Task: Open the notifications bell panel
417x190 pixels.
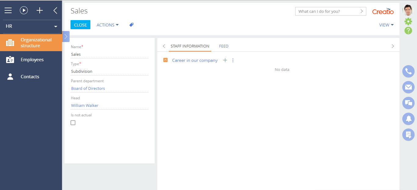Action: point(408,119)
